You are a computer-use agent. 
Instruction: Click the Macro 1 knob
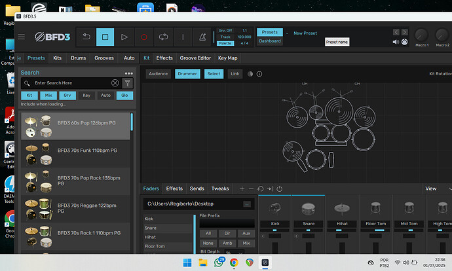pos(421,35)
